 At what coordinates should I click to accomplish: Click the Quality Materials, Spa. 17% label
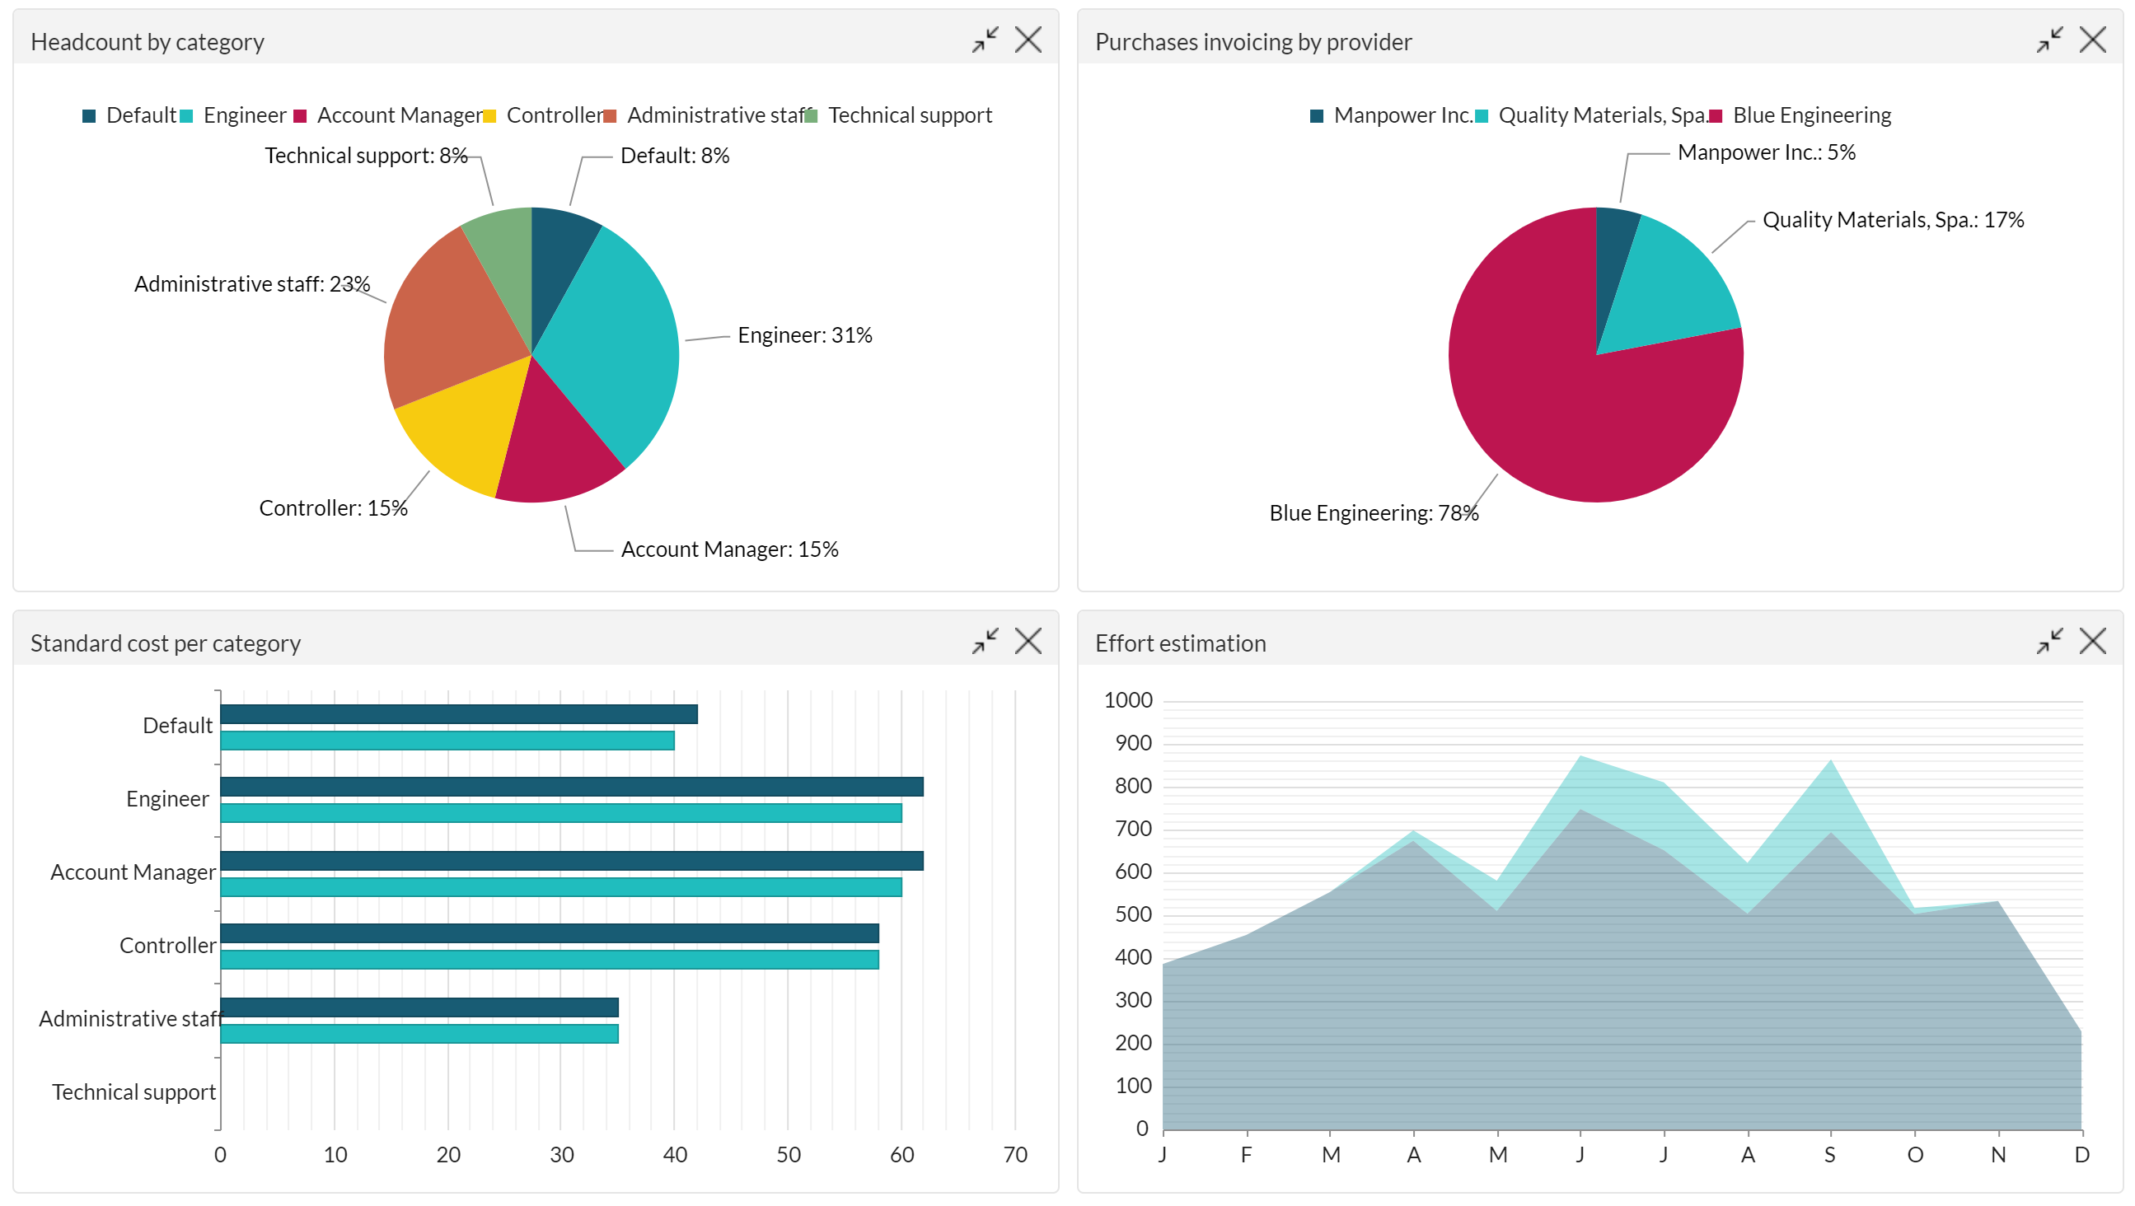click(1892, 220)
